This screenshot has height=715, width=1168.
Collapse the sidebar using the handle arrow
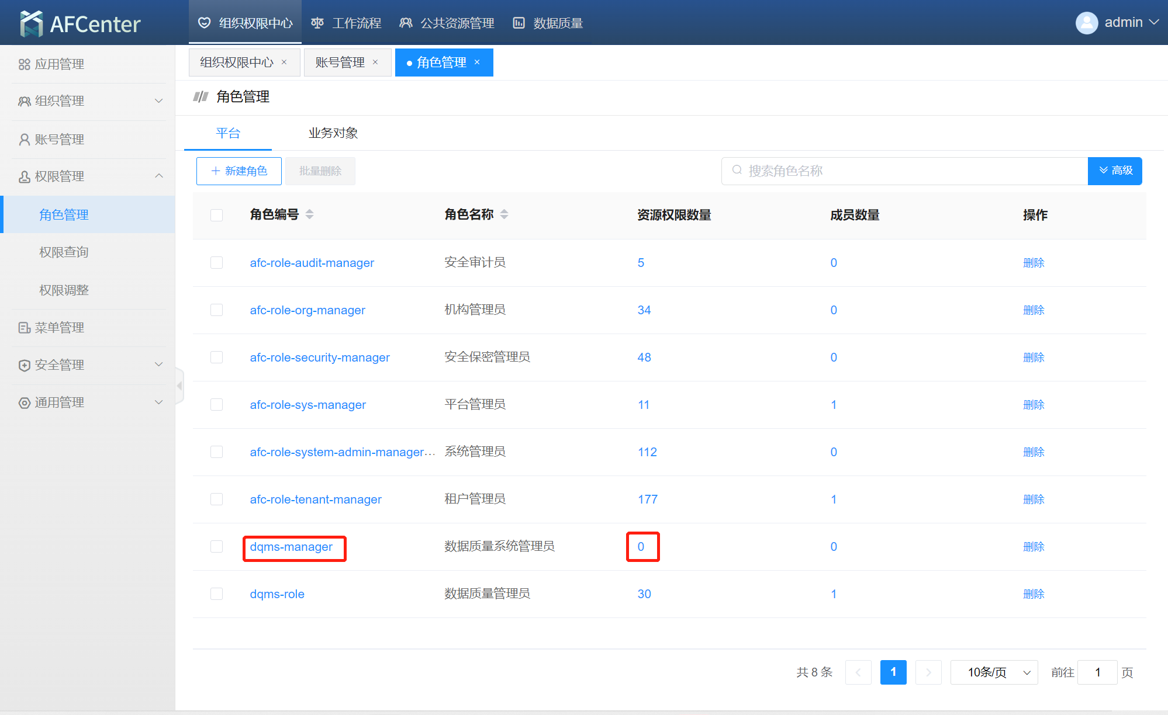pyautogui.click(x=179, y=386)
